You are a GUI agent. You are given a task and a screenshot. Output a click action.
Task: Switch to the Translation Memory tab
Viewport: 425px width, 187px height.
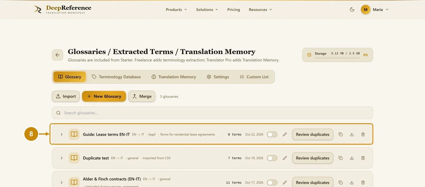click(x=174, y=77)
